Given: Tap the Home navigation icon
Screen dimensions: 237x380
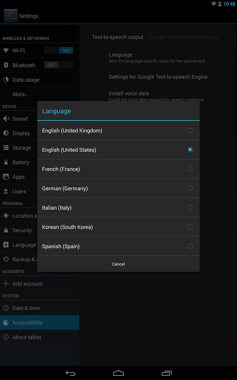Looking at the screenshot, I should click(x=118, y=373).
